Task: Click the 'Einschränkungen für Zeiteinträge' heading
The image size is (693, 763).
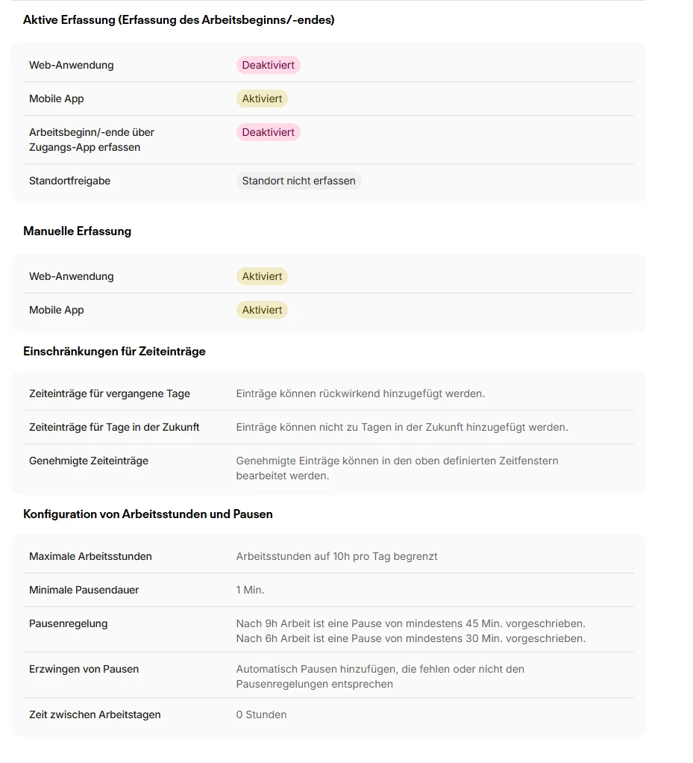Action: (114, 352)
